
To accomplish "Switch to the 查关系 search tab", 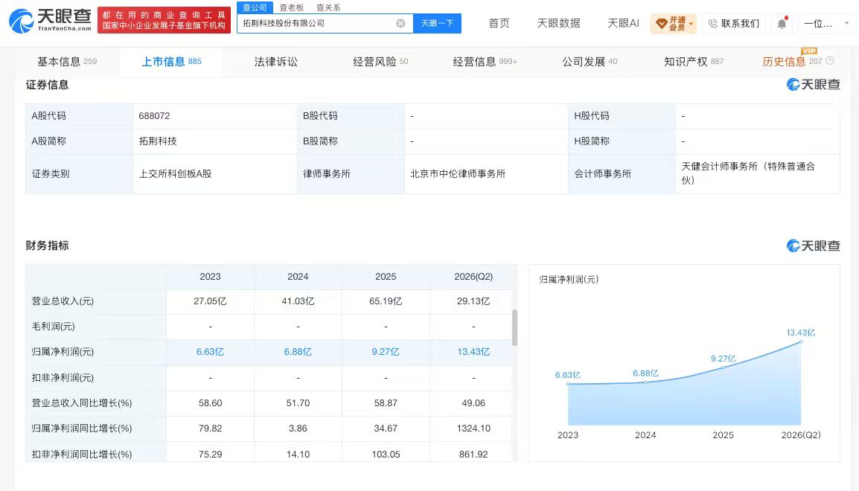I will (328, 7).
